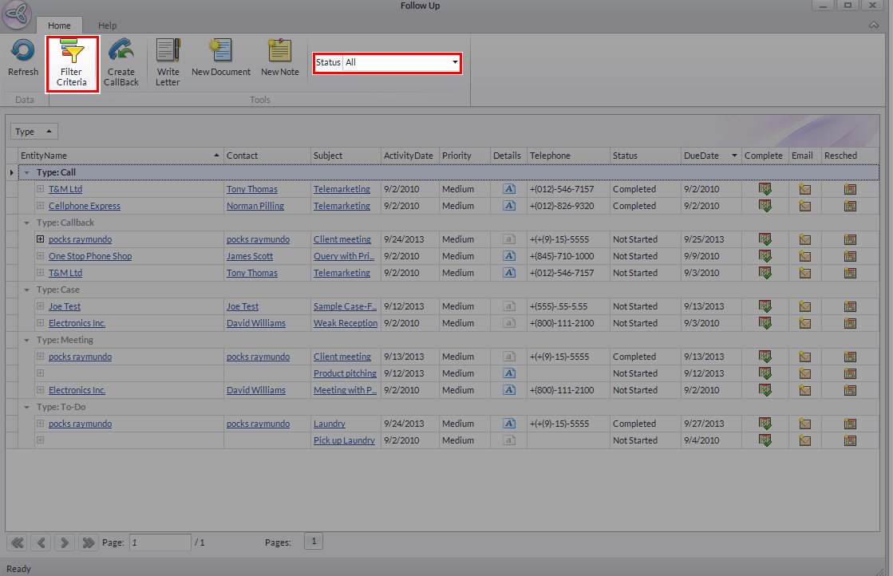
Task: Select the Home ribbon tab
Action: 59,26
